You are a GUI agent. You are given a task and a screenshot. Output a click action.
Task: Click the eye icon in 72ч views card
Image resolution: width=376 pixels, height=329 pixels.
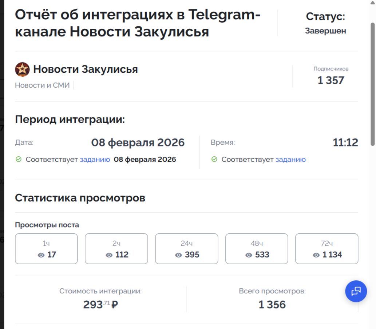coord(316,255)
